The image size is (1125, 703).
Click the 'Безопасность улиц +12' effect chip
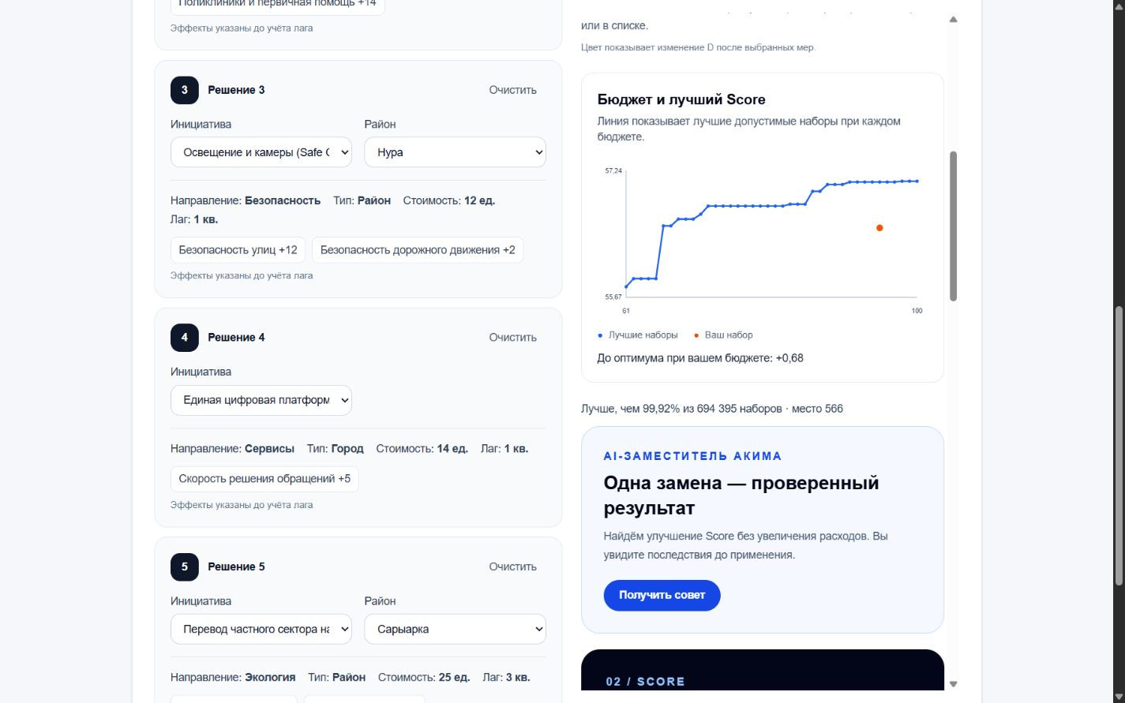[x=238, y=250]
